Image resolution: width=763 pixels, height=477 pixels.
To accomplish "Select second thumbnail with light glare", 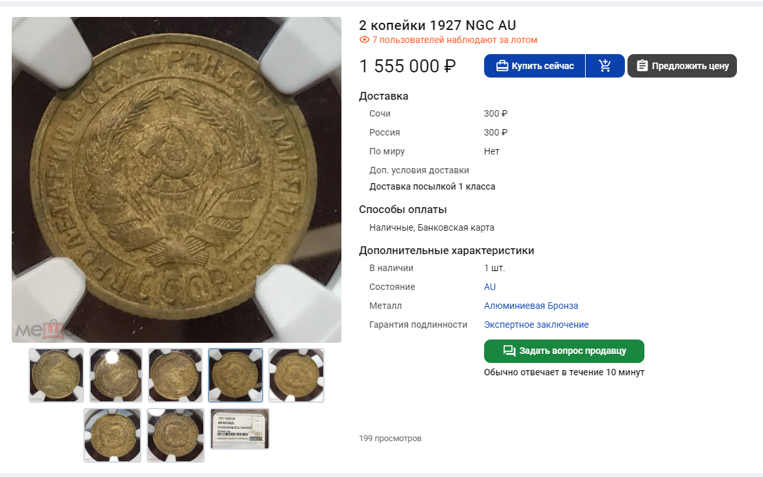I will [116, 375].
